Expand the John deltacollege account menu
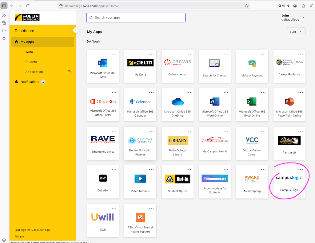This screenshot has height=243, width=315. click(293, 18)
